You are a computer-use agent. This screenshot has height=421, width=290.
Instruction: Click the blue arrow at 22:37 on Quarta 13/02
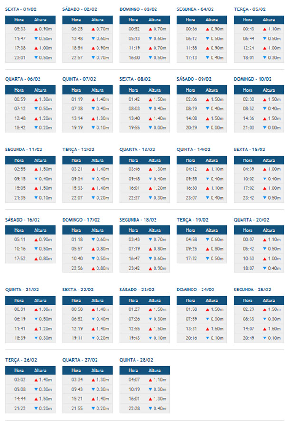click(150, 198)
